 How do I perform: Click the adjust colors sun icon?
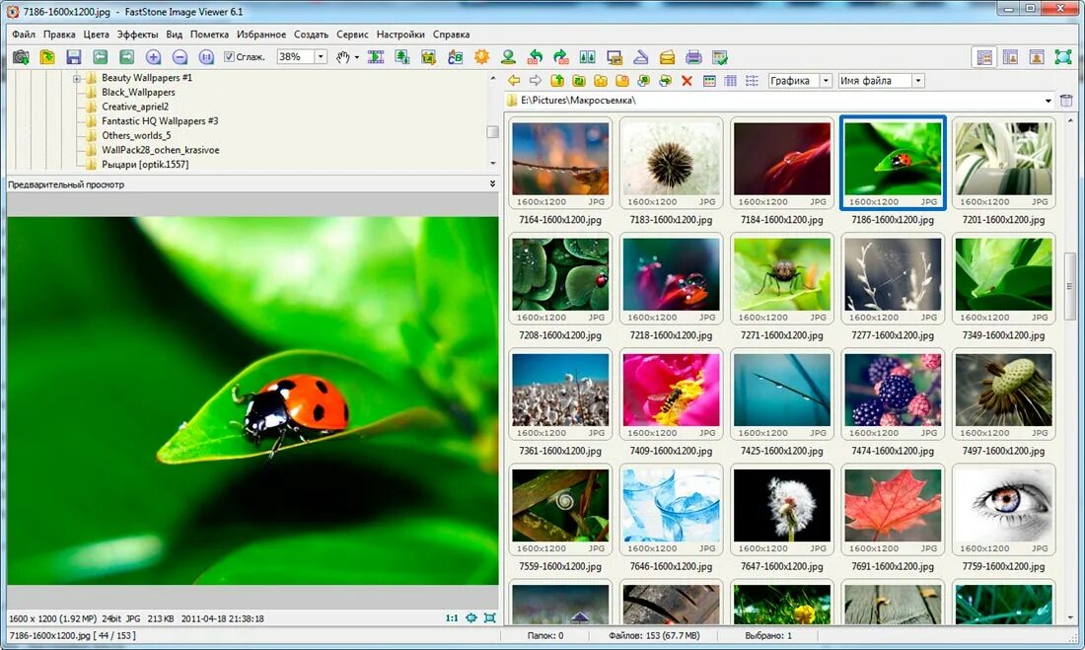pyautogui.click(x=481, y=57)
